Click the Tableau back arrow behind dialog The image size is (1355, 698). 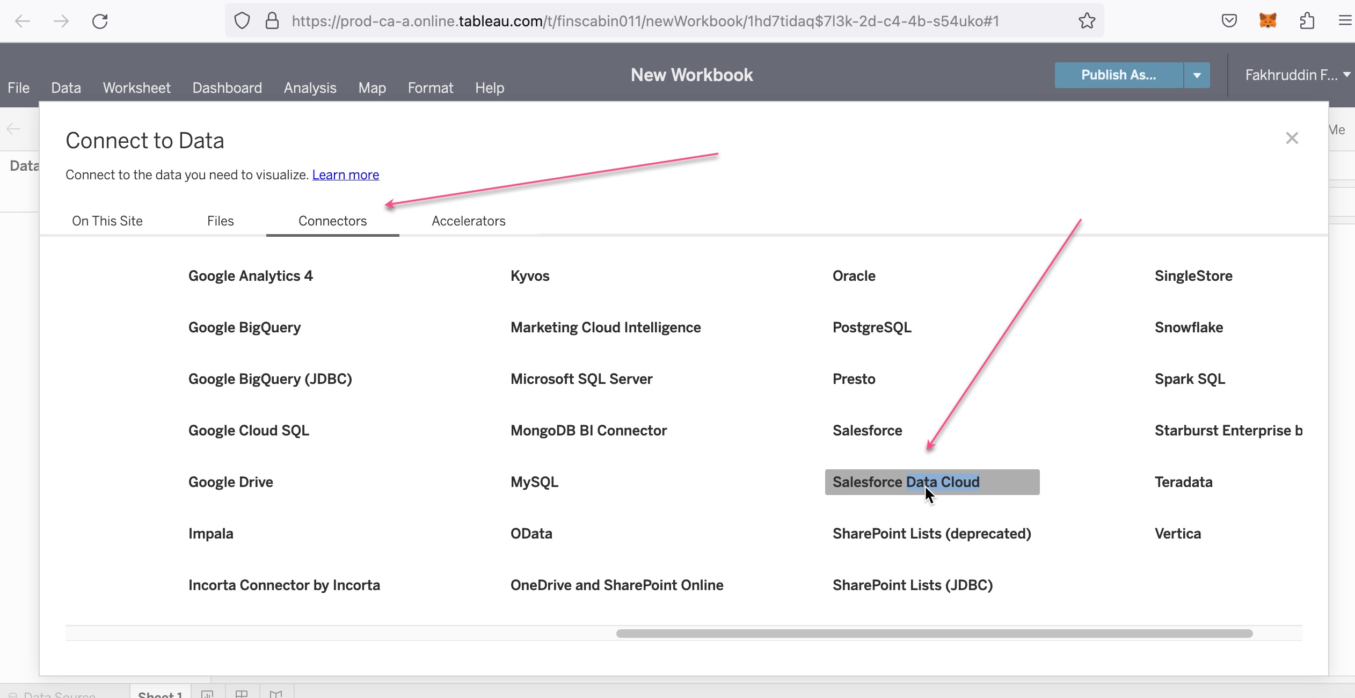(x=13, y=129)
